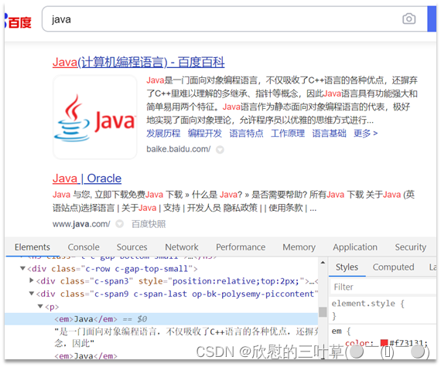Click the www.java.com/ URL
Viewport: 441px width, 367px height.
point(81,224)
